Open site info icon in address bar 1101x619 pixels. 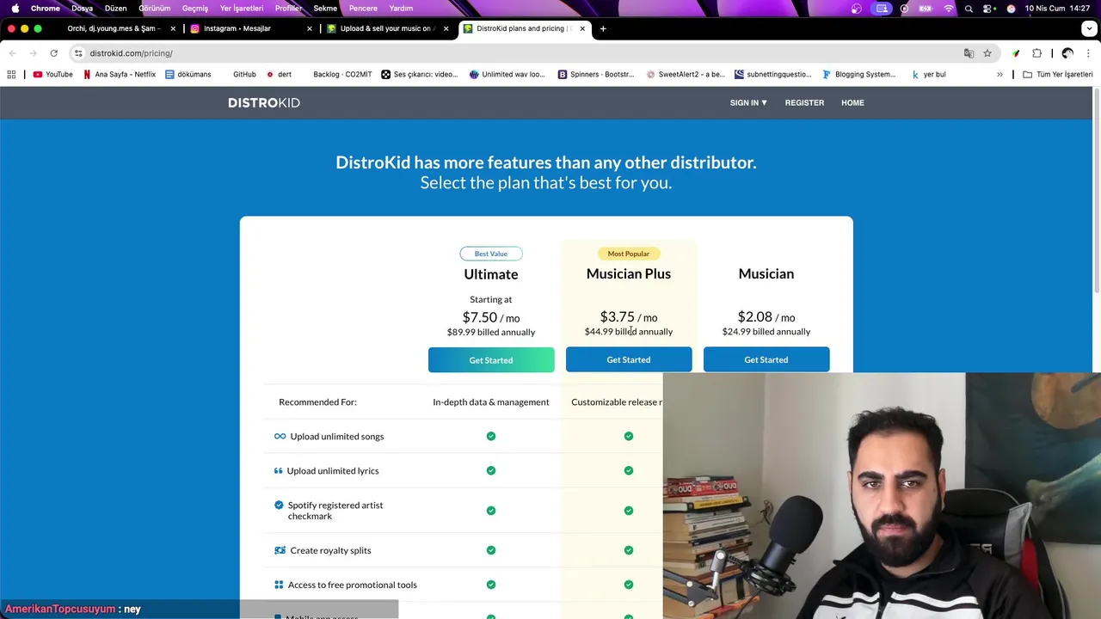coord(78,53)
